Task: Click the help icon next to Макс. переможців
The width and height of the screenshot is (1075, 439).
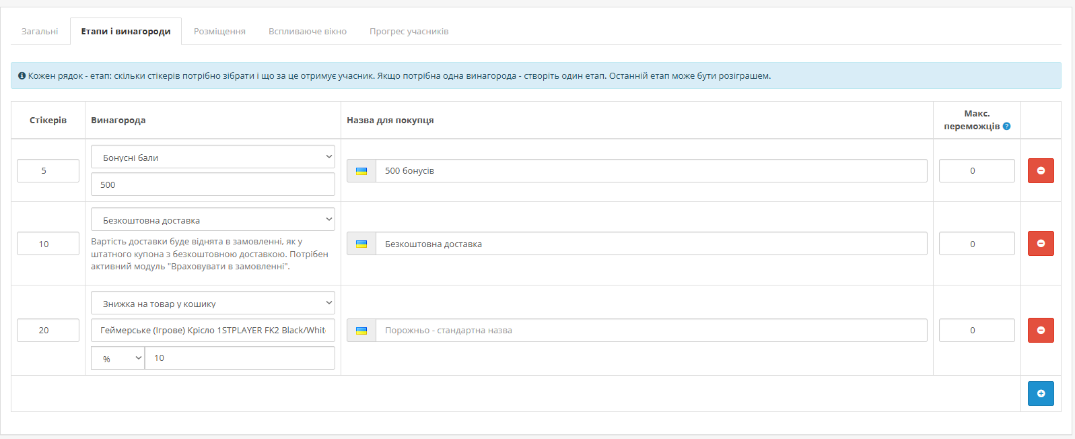Action: pyautogui.click(x=1006, y=127)
